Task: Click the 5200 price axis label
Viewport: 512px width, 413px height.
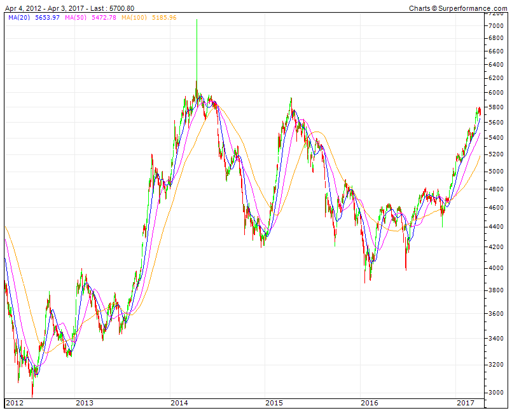Action: [496, 154]
